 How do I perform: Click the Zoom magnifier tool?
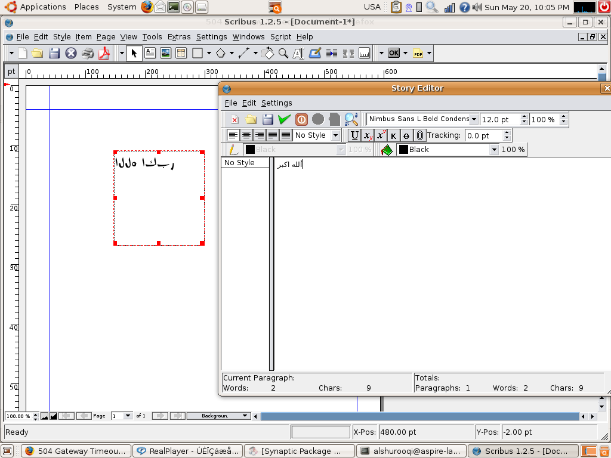click(283, 53)
